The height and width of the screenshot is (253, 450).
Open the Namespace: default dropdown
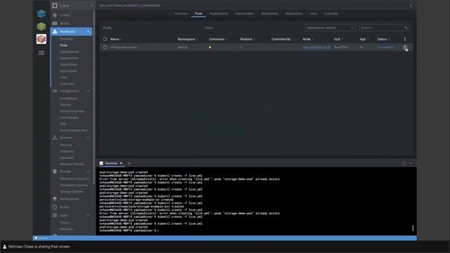330,28
